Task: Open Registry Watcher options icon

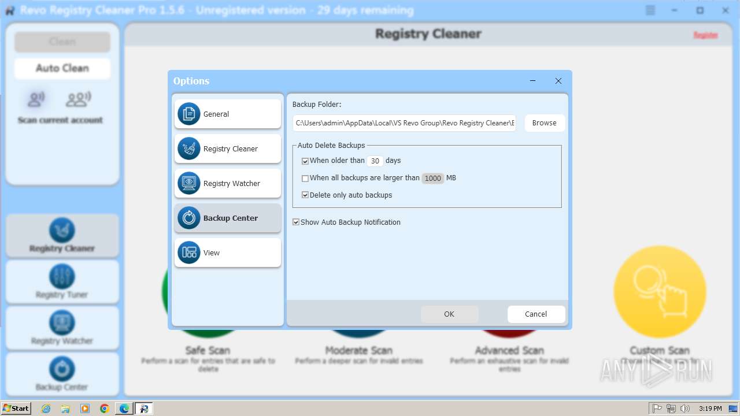Action: pyautogui.click(x=188, y=183)
